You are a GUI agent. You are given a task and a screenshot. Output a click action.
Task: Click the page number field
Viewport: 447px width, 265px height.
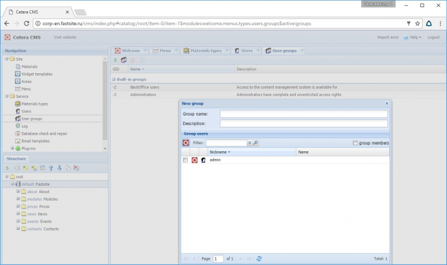pyautogui.click(x=218, y=258)
